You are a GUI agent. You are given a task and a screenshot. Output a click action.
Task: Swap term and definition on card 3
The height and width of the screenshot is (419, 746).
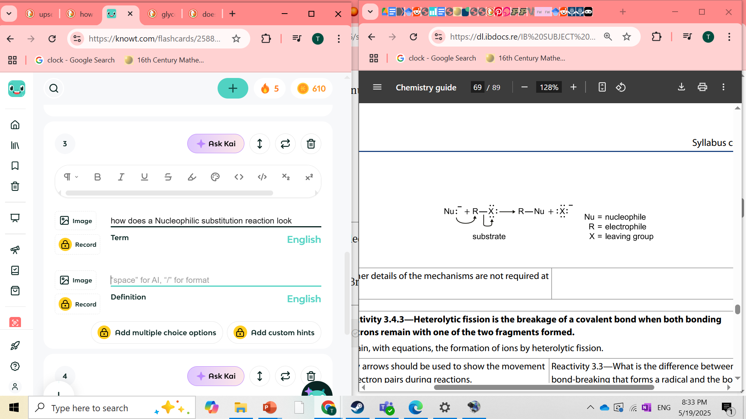tap(285, 144)
